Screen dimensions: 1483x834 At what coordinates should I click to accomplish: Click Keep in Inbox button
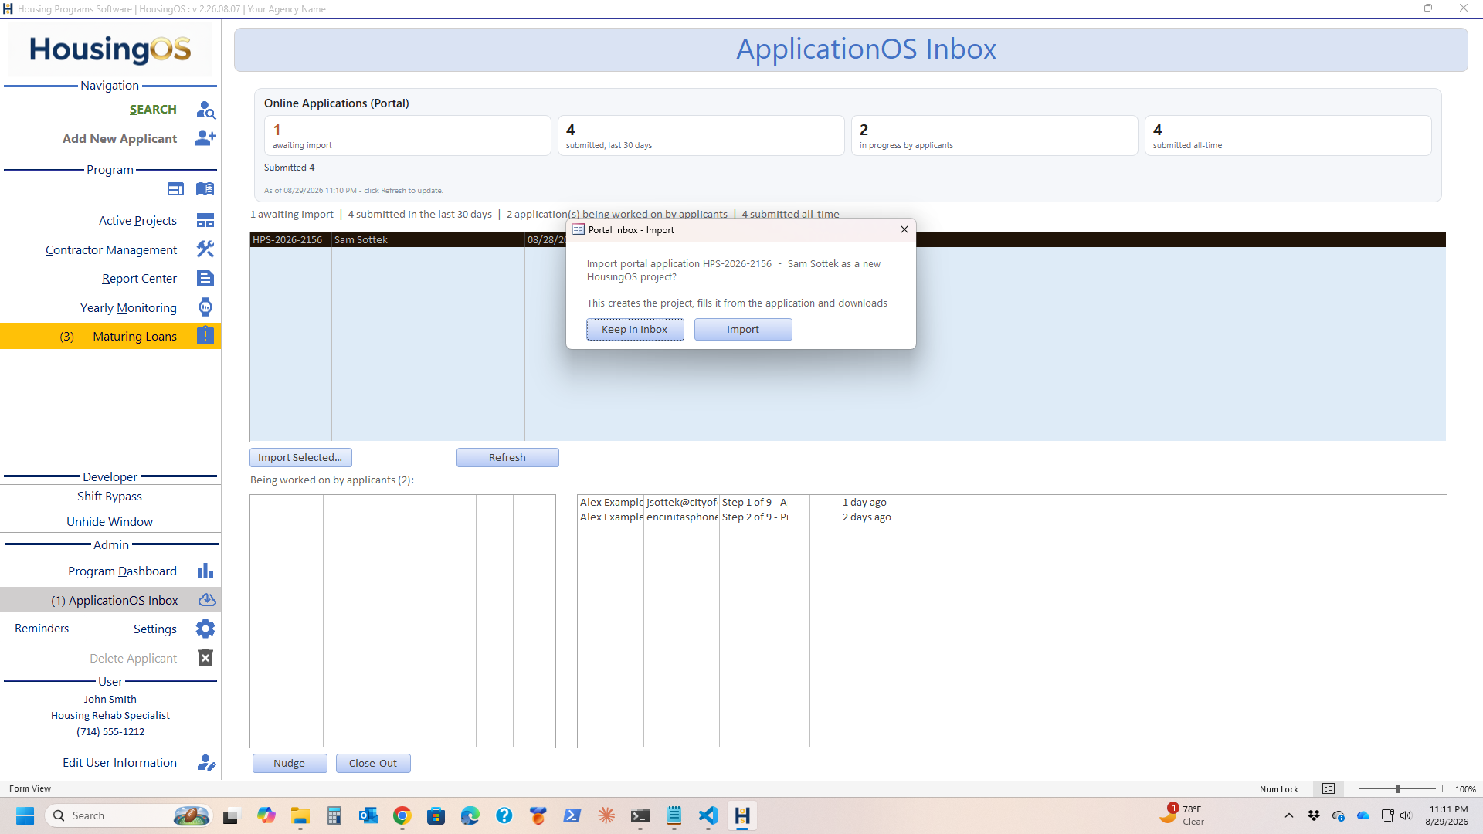(x=635, y=330)
